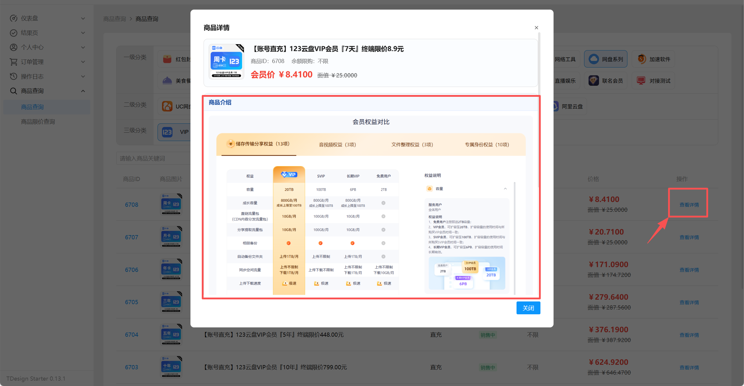Click the 对接测试 monitor icon
744x386 pixels.
pos(641,80)
